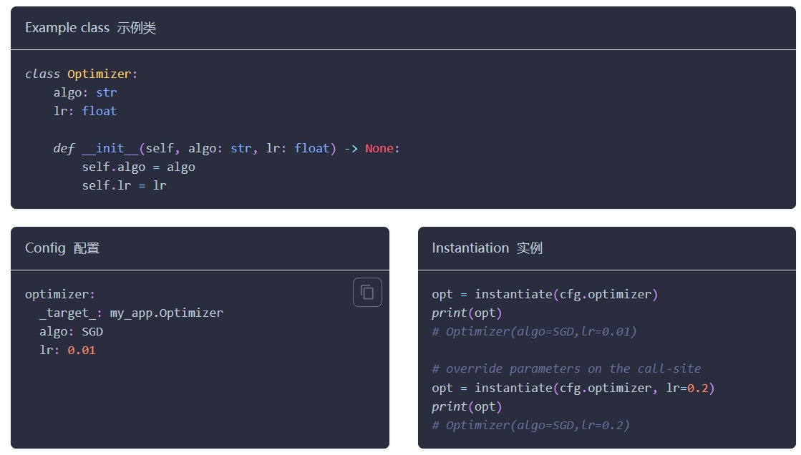Screen dimensions: 801x455
Task: Click the lr=0.2 argument
Action: click(687, 388)
